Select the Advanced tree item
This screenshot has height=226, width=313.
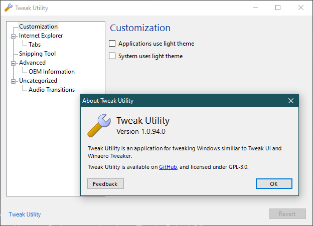pyautogui.click(x=32, y=63)
